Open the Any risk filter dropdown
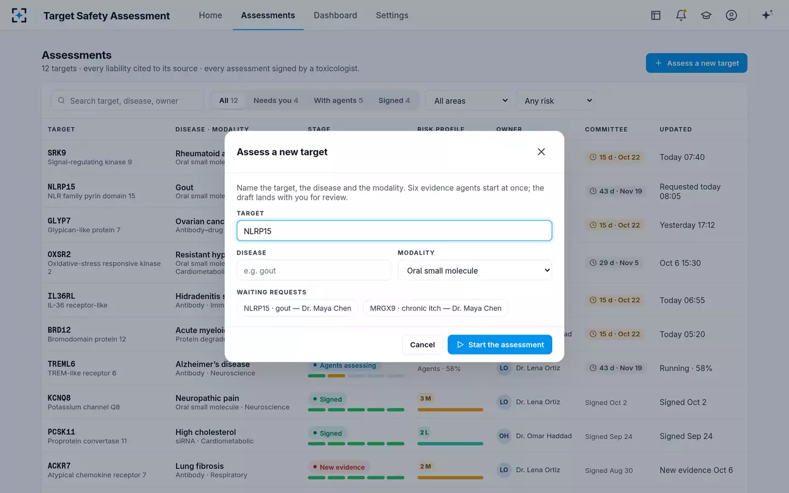 (556, 101)
